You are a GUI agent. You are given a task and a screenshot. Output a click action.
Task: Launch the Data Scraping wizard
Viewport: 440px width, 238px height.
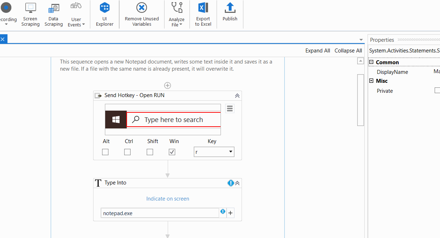point(54,14)
